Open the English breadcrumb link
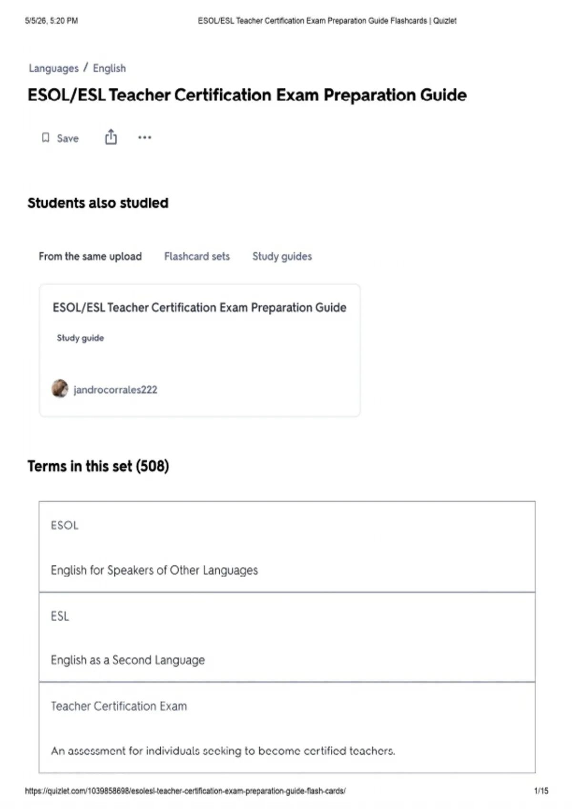 (109, 68)
